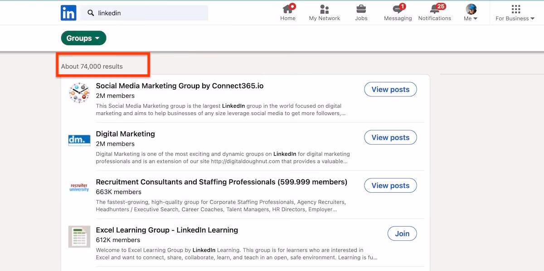Open Messaging chat bubble icon
The image size is (544, 271).
[x=398, y=9]
